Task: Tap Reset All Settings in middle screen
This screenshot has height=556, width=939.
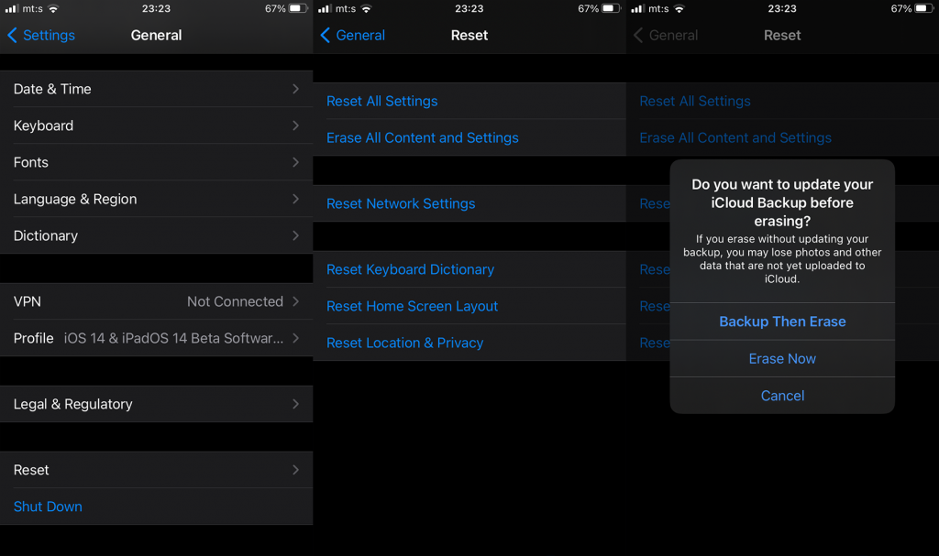Action: [382, 101]
